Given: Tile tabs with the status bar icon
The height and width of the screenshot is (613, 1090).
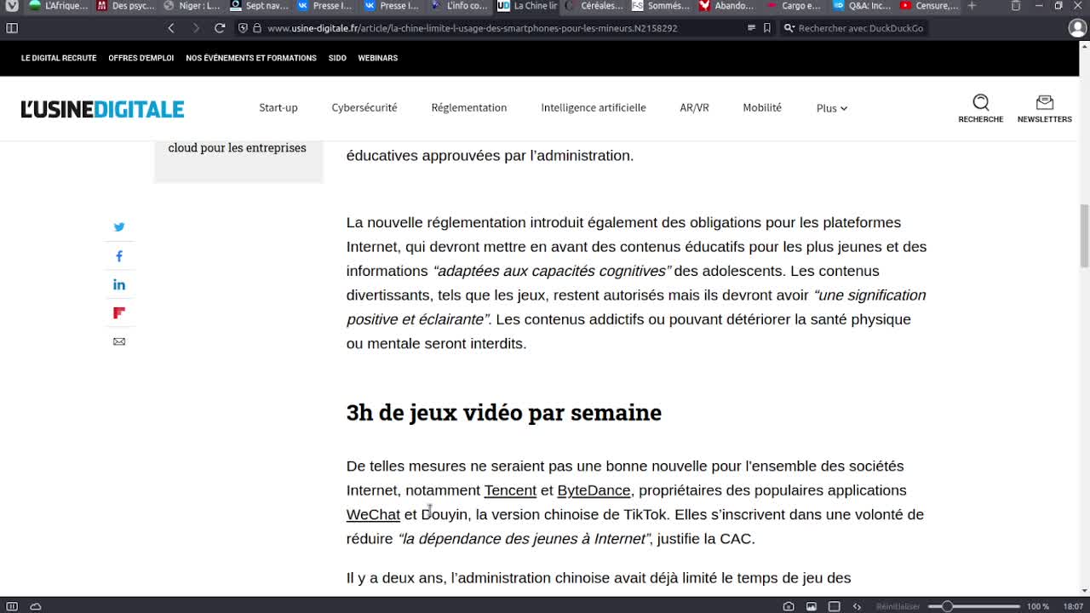Looking at the screenshot, I should pos(835,606).
